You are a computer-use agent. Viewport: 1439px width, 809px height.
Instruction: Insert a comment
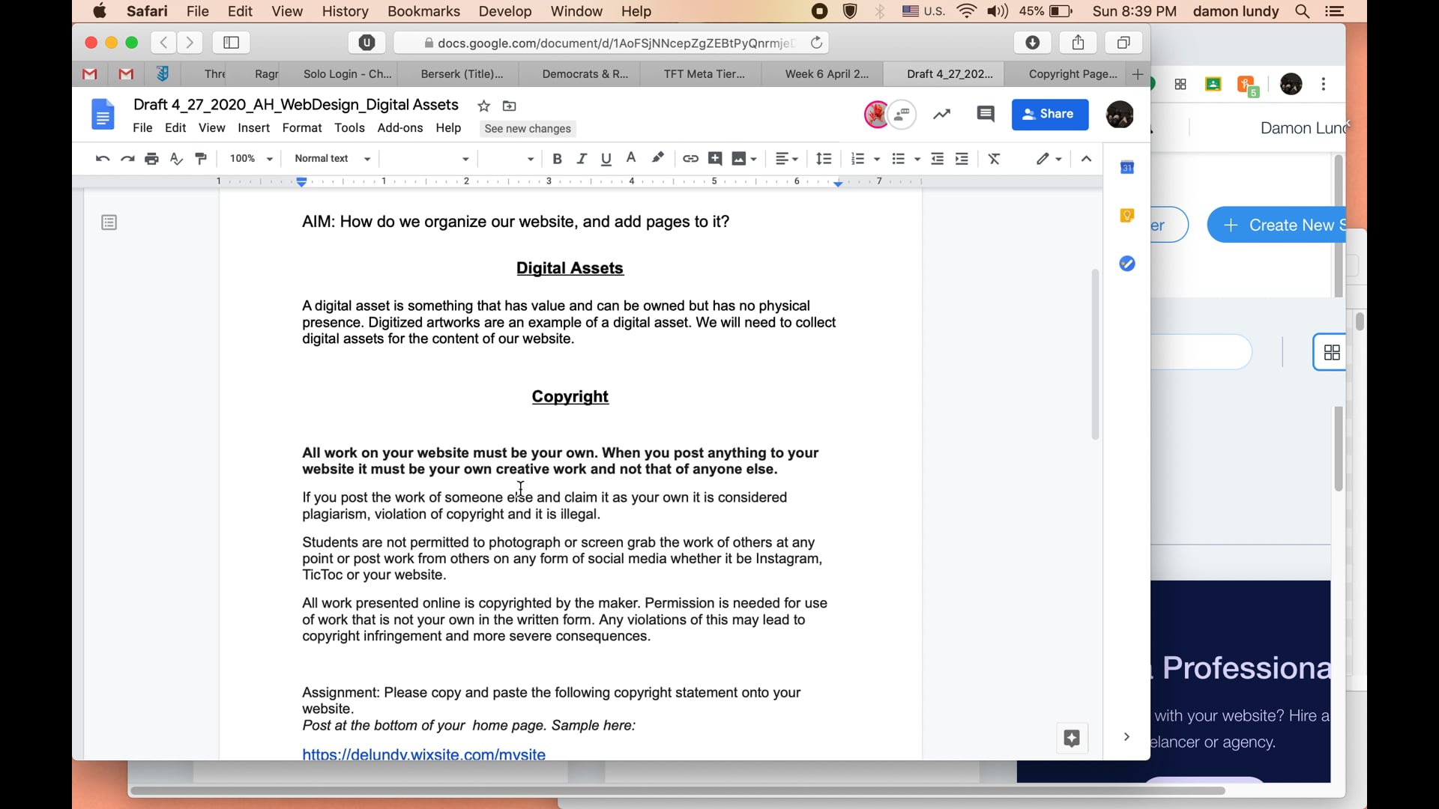[x=715, y=158]
